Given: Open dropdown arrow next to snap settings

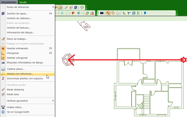Looking at the screenshot, I should click(82, 13).
